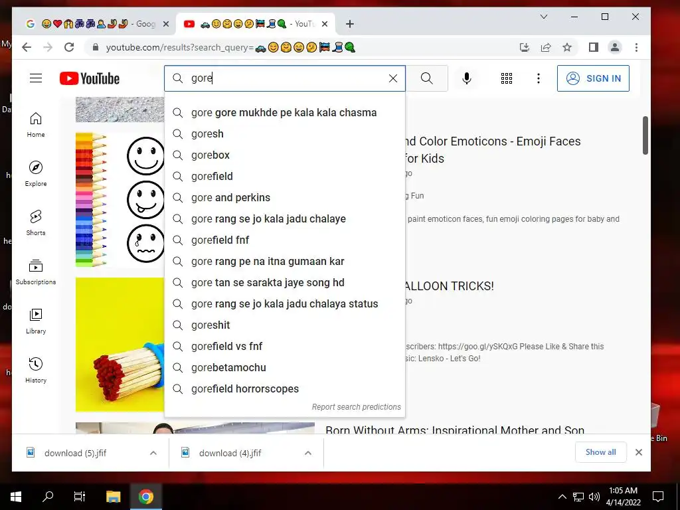Go back in Chrome
The width and height of the screenshot is (680, 510).
coord(27,47)
